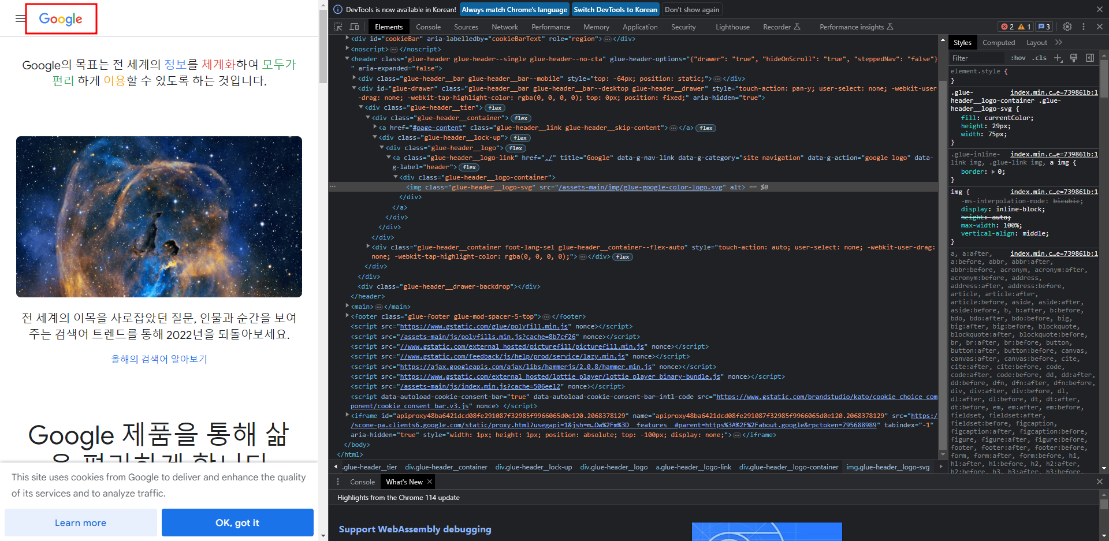Viewport: 1109px width, 541px height.
Task: Open glue-google-color-logo.svg src link
Action: coord(641,187)
